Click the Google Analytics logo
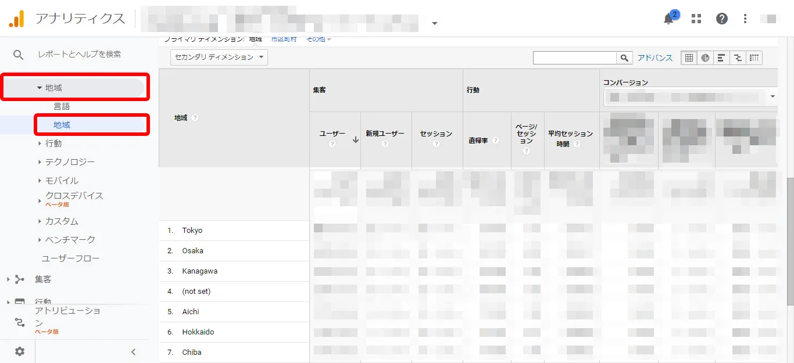Image resolution: width=794 pixels, height=363 pixels. pyautogui.click(x=16, y=18)
